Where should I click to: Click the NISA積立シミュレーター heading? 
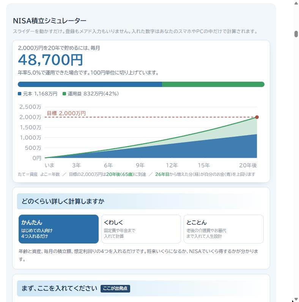point(50,21)
